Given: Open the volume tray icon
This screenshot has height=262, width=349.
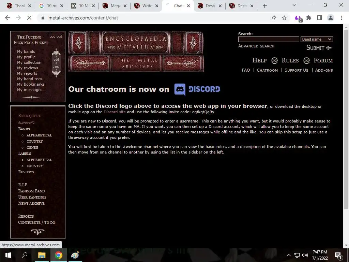Looking at the screenshot, I should tap(305, 255).
